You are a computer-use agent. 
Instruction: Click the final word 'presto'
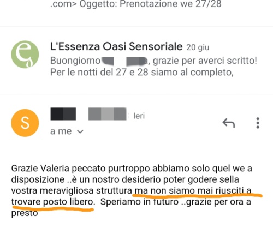[x=25, y=213]
